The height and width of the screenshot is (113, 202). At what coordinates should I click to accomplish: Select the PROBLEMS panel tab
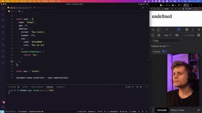(x=12, y=87)
